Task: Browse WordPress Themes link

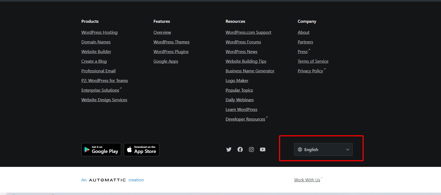Action: pos(171,42)
